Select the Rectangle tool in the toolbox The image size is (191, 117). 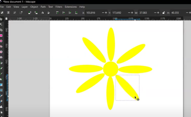pos(1,35)
